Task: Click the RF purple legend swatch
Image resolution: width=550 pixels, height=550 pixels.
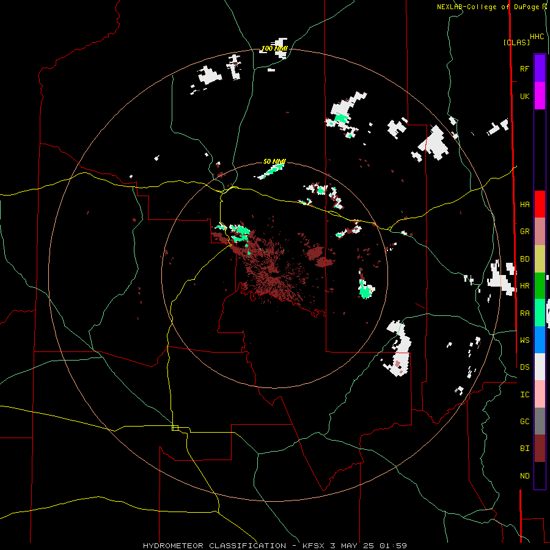Action: 540,68
